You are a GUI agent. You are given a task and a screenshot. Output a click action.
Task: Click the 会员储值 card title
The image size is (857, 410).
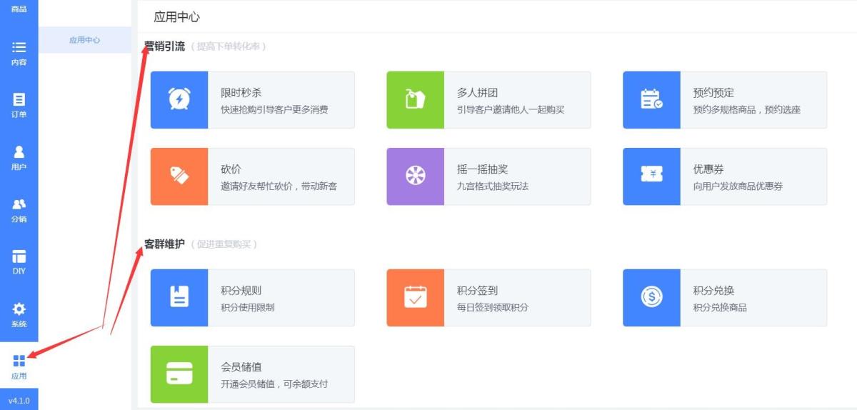[241, 367]
